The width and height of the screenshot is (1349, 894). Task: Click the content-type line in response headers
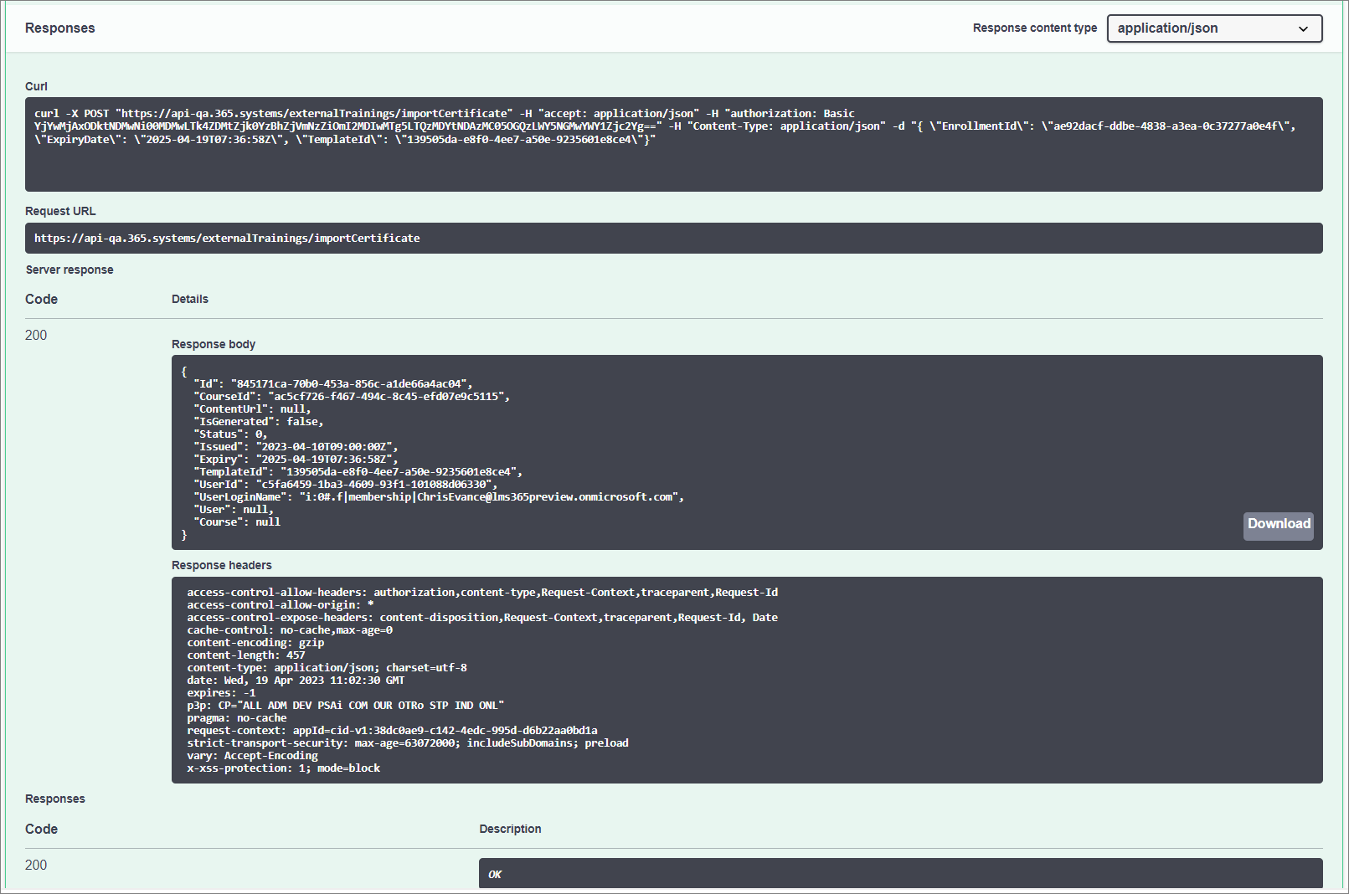[327, 668]
